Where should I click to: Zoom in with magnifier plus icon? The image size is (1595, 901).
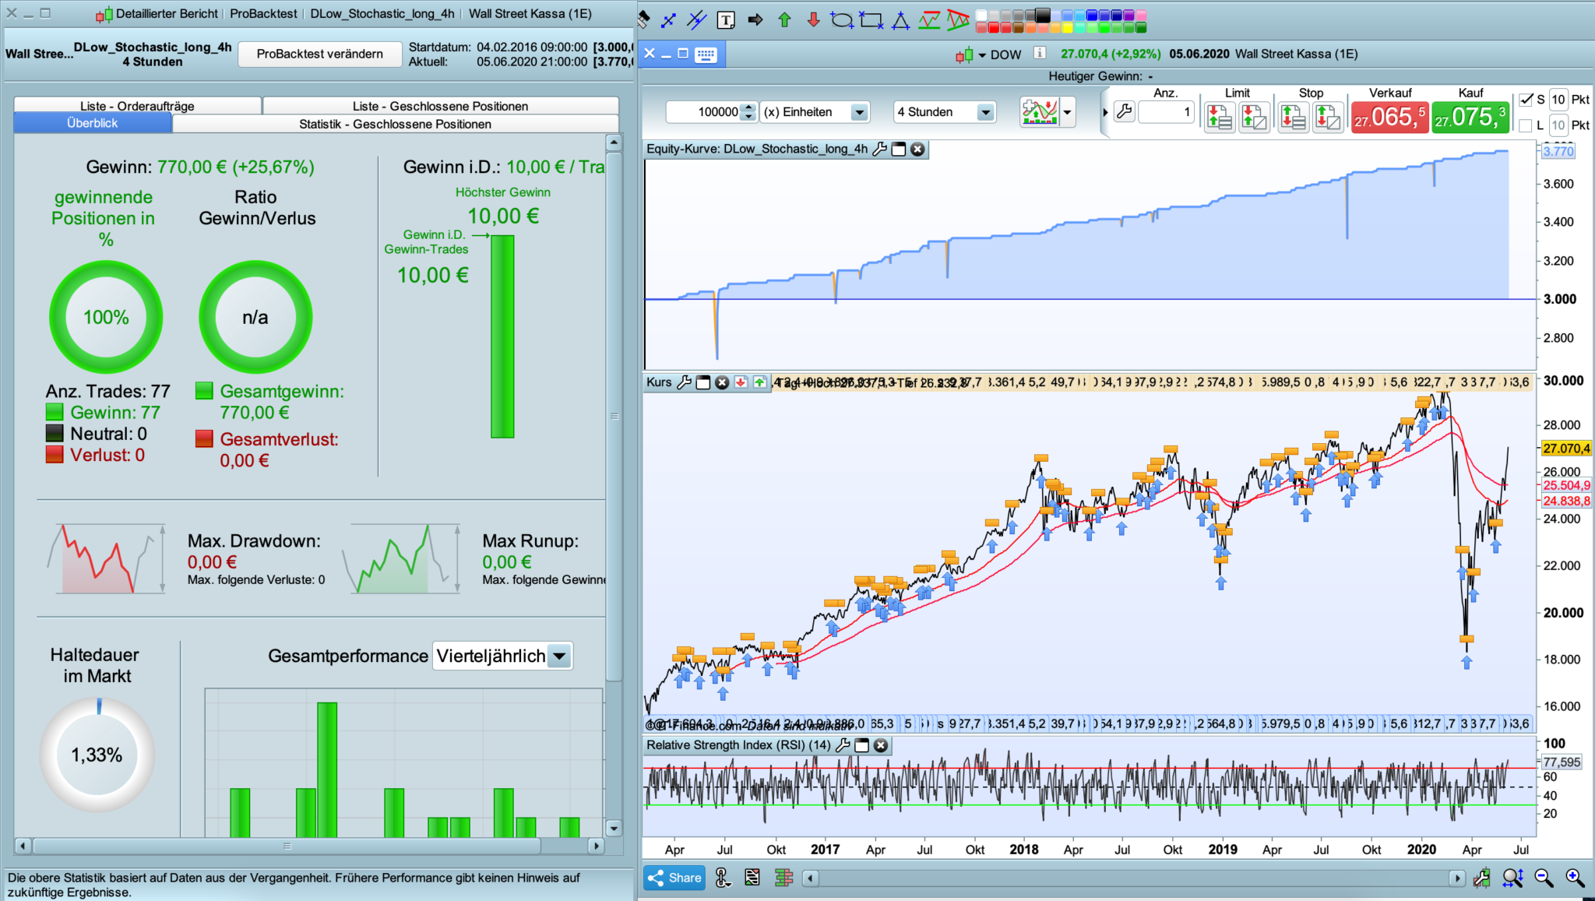(1575, 878)
